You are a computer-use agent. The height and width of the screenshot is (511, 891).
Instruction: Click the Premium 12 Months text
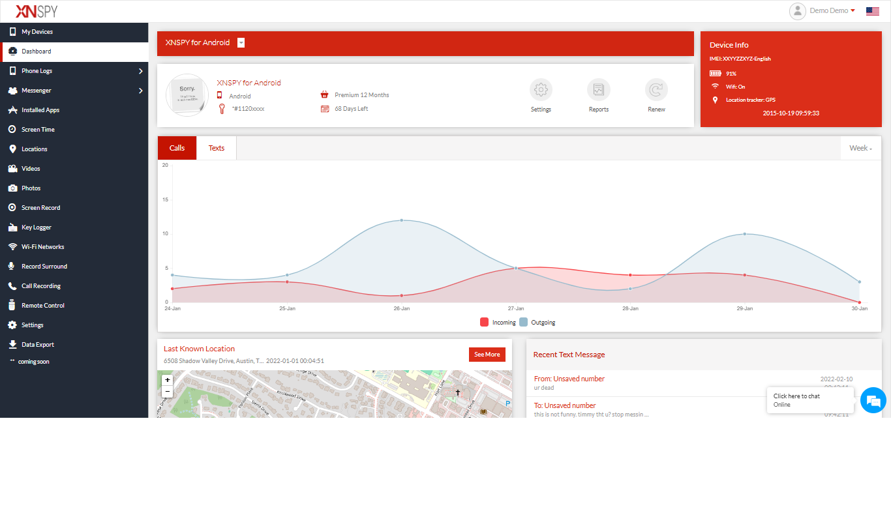click(362, 95)
